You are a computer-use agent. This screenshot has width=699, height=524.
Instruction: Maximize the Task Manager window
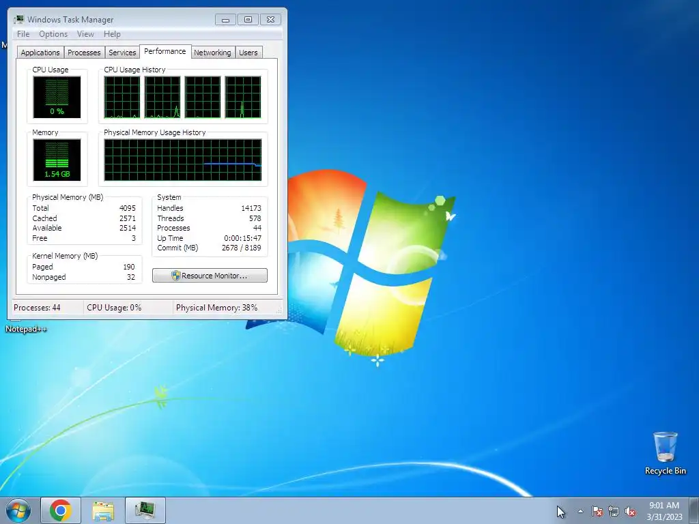[248, 20]
